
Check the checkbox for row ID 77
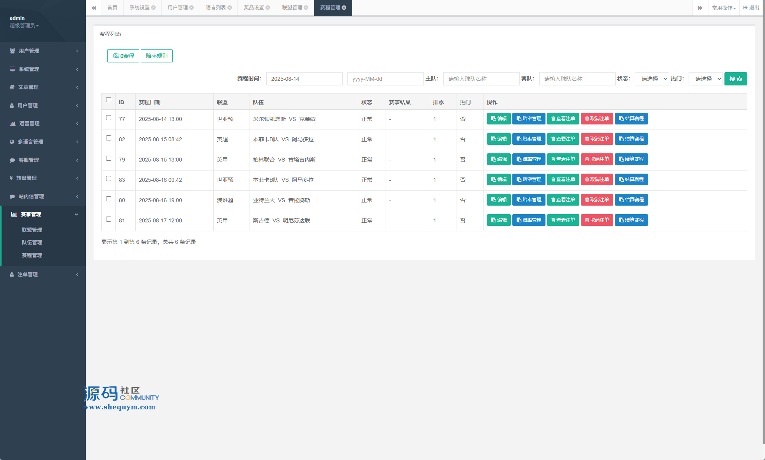pyautogui.click(x=109, y=118)
